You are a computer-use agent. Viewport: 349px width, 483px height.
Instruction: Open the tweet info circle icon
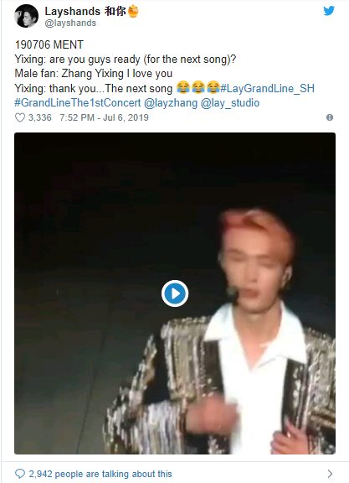(x=330, y=117)
